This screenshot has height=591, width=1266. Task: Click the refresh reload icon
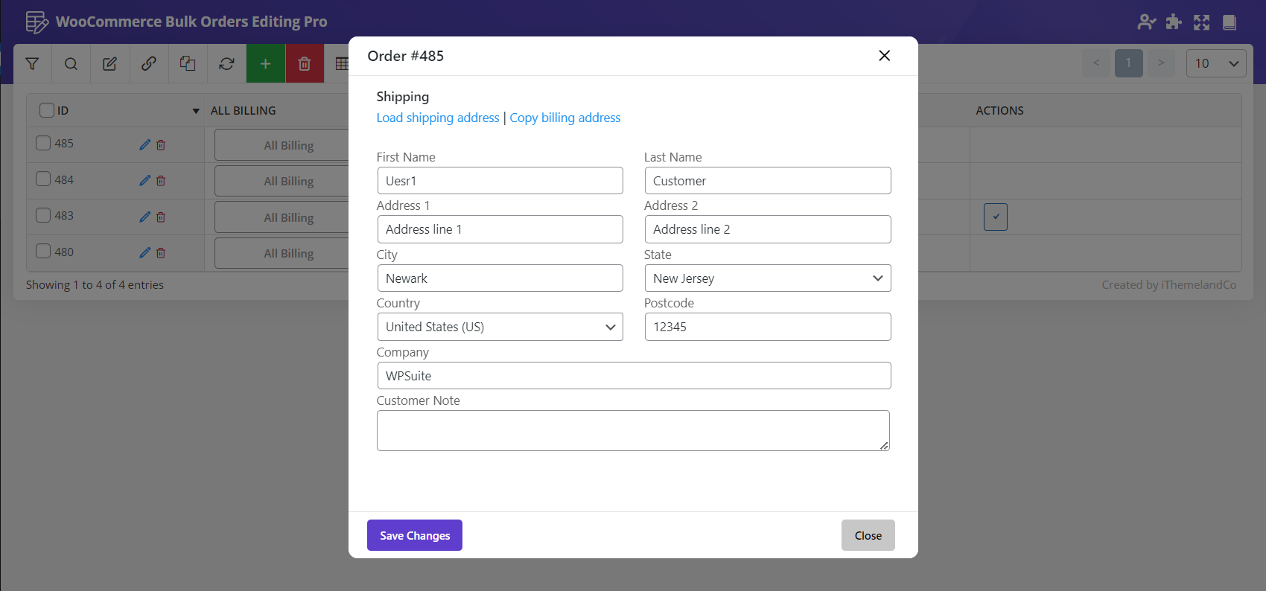click(x=226, y=64)
